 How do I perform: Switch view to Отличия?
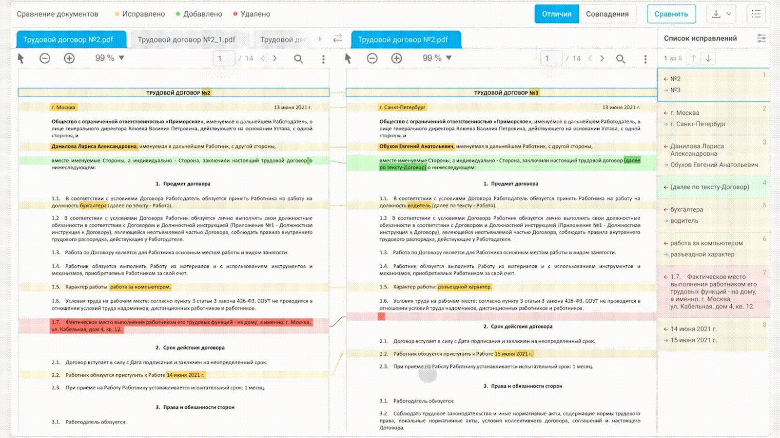(x=557, y=14)
